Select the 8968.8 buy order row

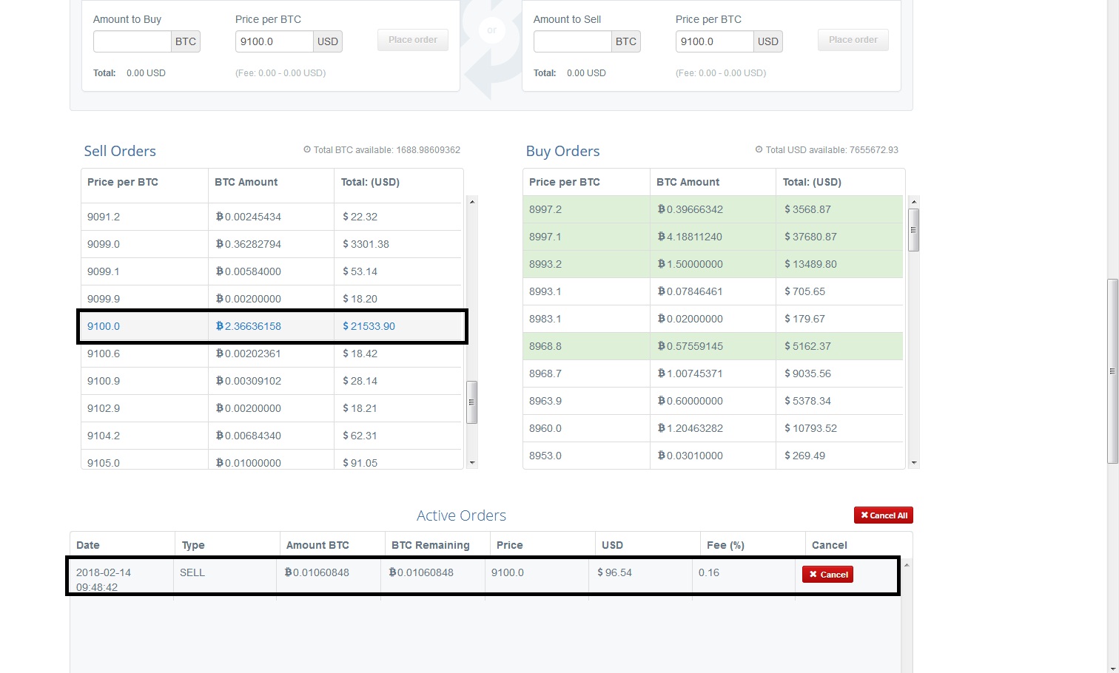pyautogui.click(x=712, y=346)
